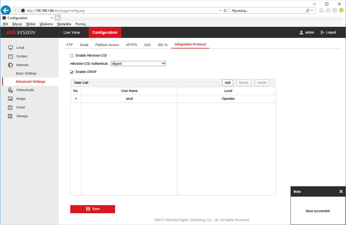
Task: Uncheck the Enable ONVIF checkbox
Action: click(x=72, y=72)
